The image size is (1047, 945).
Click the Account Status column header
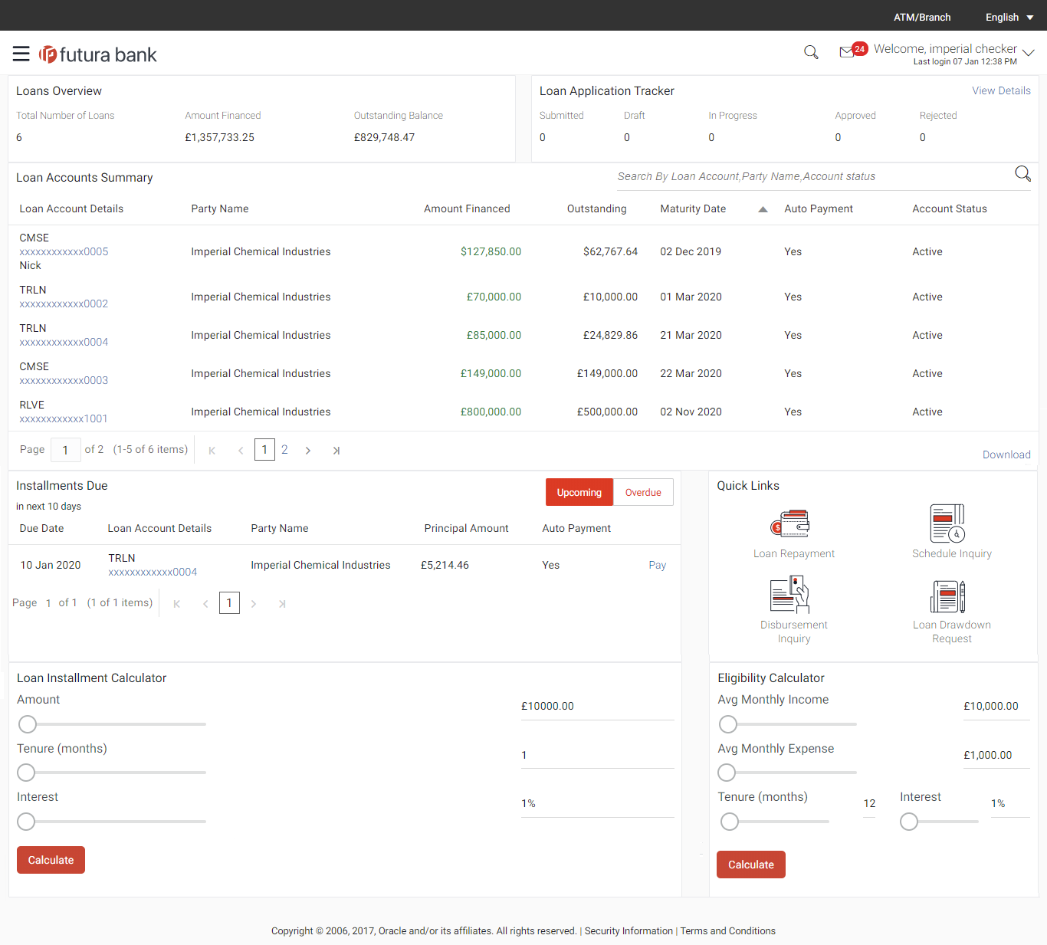click(x=949, y=208)
